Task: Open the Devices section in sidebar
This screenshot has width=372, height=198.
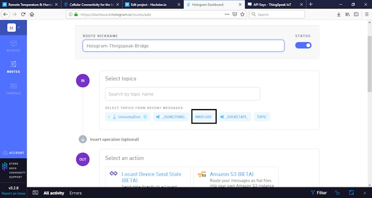Action: tap(13, 46)
